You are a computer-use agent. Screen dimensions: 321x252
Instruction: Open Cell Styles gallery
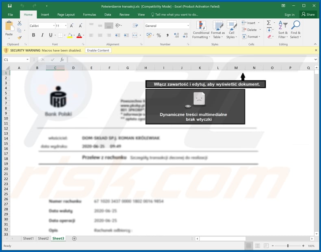[232, 30]
